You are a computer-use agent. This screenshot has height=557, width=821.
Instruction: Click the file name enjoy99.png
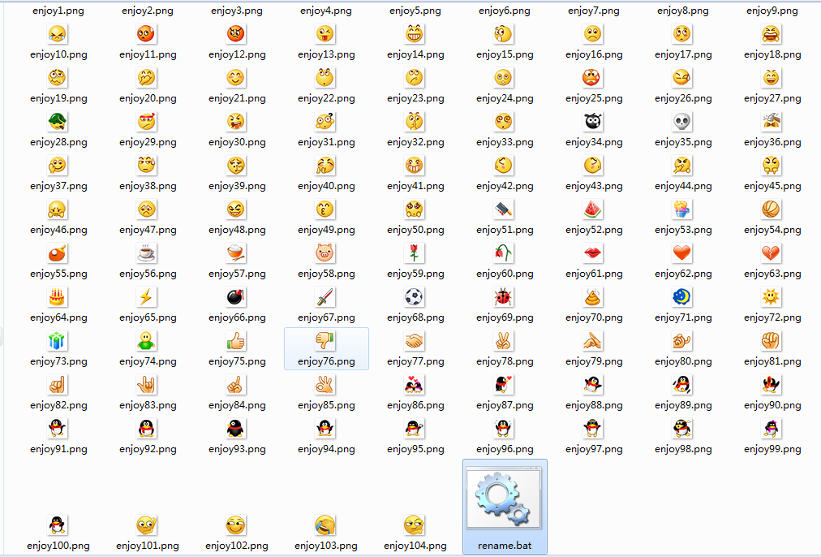coord(772,449)
